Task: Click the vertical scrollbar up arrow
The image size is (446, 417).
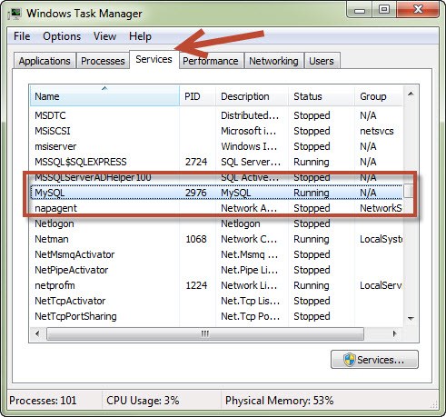Action: 411,94
